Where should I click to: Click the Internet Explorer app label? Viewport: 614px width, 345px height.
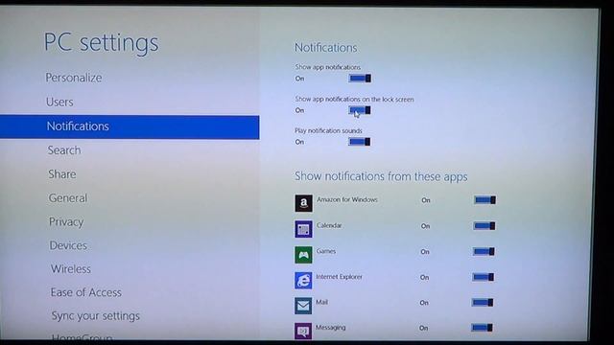[x=339, y=277]
